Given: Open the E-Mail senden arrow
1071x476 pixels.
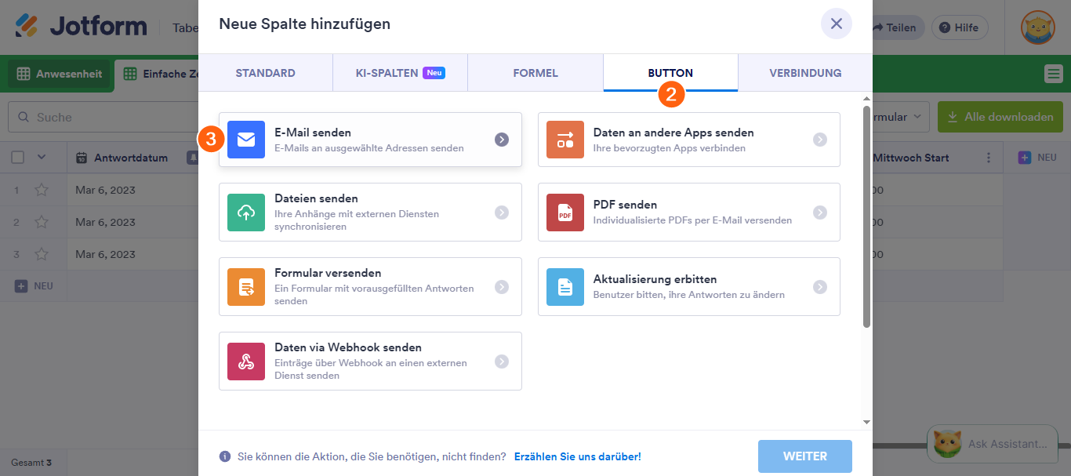Looking at the screenshot, I should pos(502,140).
